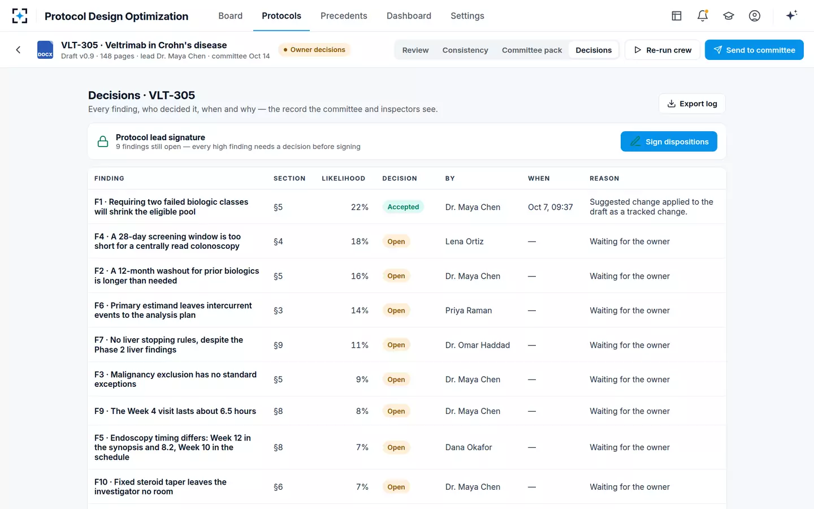Image resolution: width=814 pixels, height=509 pixels.
Task: Click the 18% likelihood value
Action: pos(360,241)
